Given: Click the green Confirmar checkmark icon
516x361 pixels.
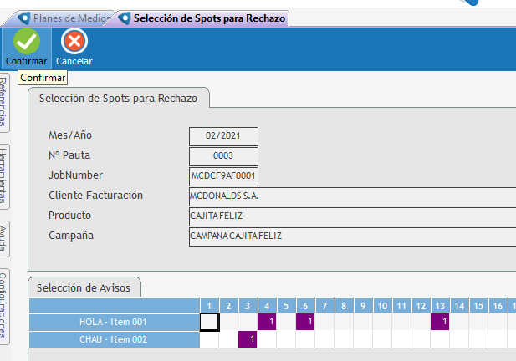Looking at the screenshot, I should point(26,42).
